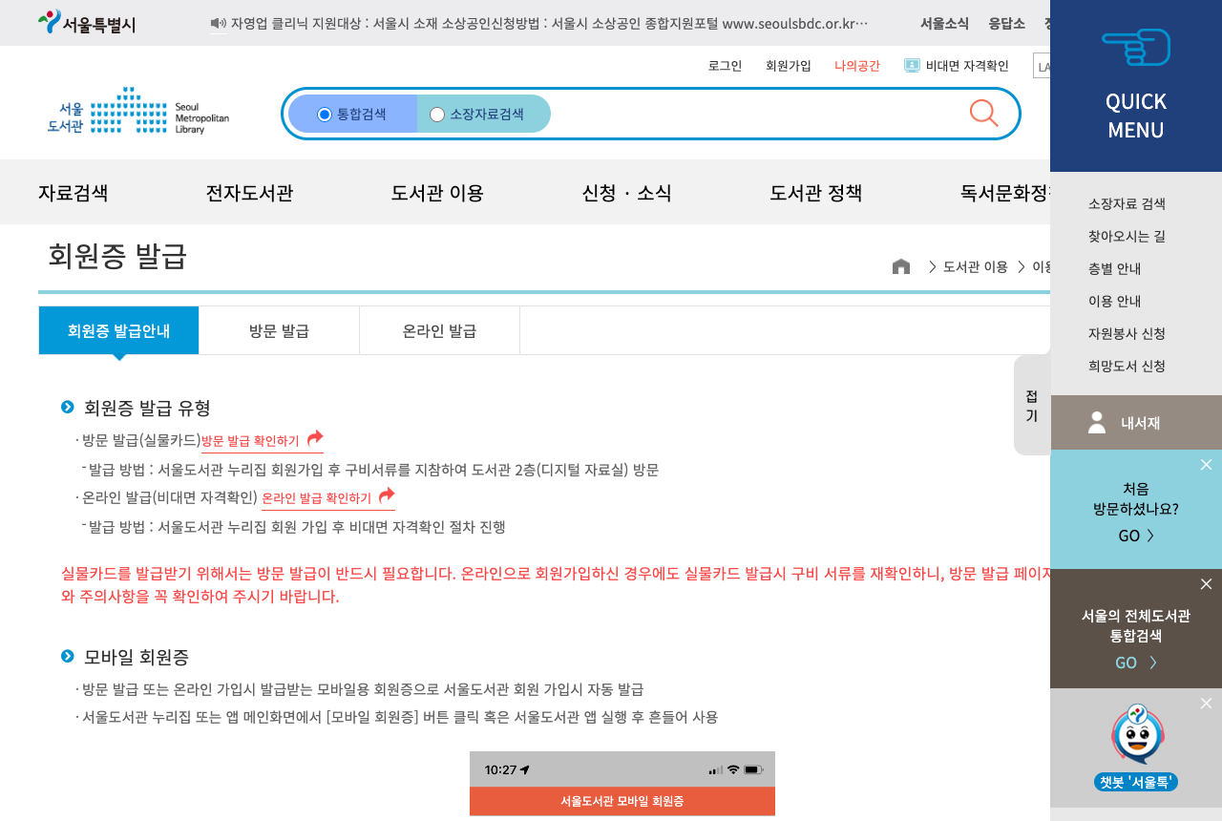Screen dimensions: 1222x821
Task: Close the chatbot 서울톡 banner
Action: click(x=1206, y=703)
